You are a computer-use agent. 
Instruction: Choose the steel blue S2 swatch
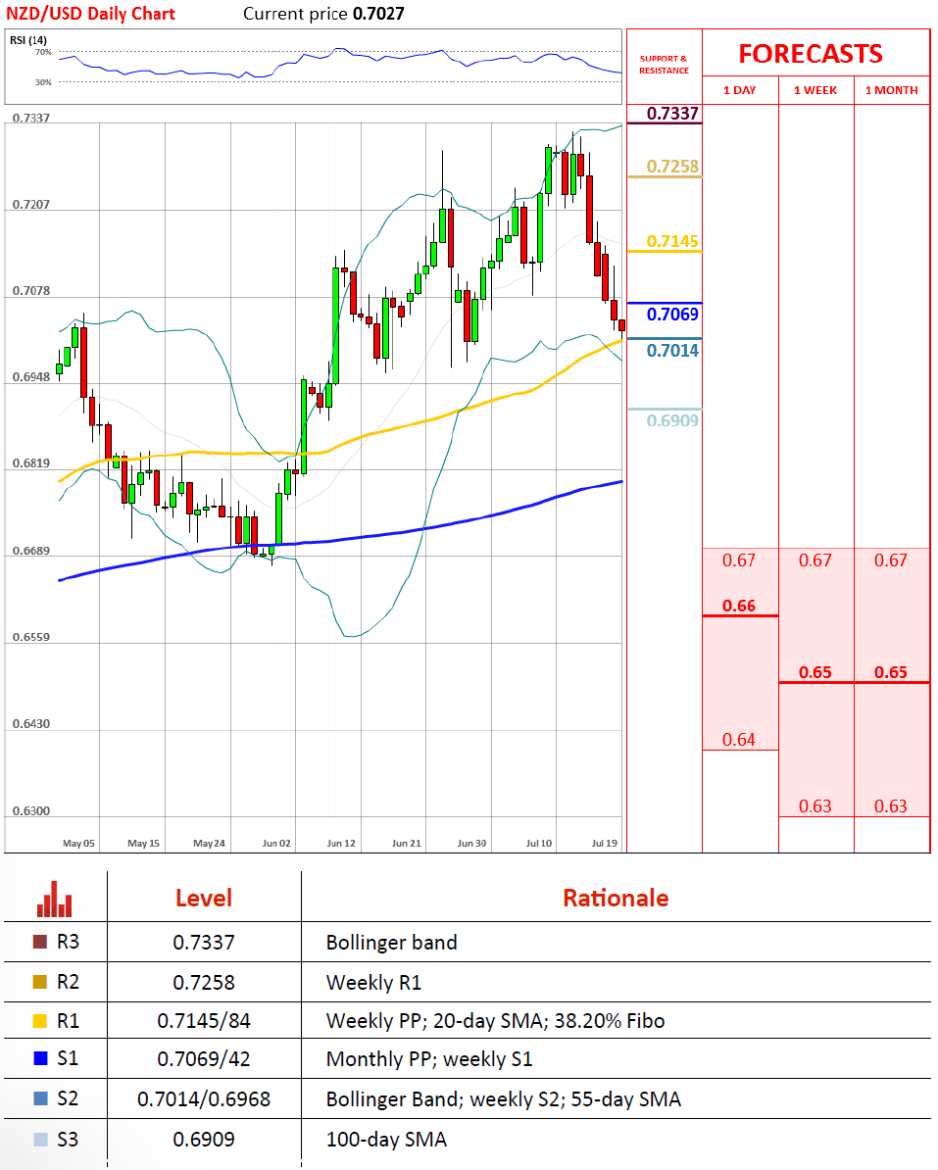(x=39, y=1099)
